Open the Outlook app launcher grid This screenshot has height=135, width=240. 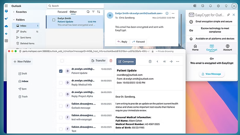[x=6, y=6]
